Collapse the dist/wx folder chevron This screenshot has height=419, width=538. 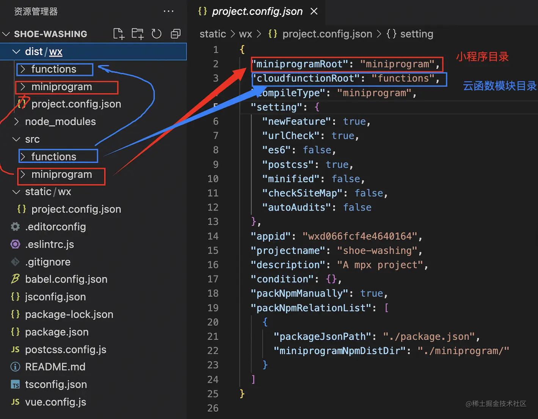(x=16, y=52)
